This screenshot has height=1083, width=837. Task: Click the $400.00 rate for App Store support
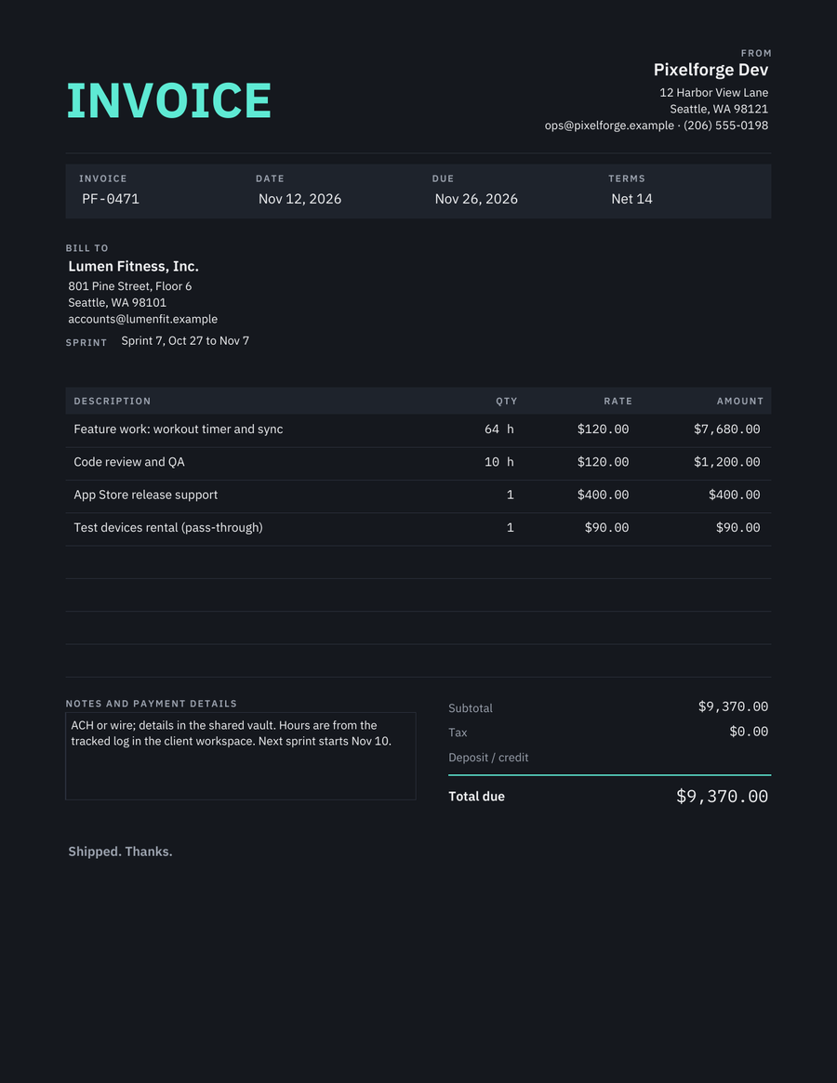point(604,495)
